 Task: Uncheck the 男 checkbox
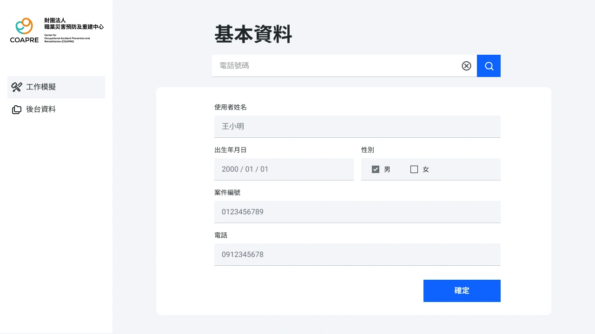(x=376, y=169)
